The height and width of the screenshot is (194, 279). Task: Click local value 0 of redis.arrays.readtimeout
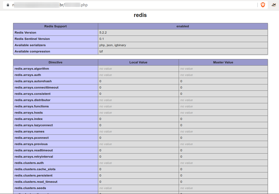click(100, 150)
